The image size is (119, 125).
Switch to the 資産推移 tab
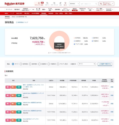pos(51,13)
